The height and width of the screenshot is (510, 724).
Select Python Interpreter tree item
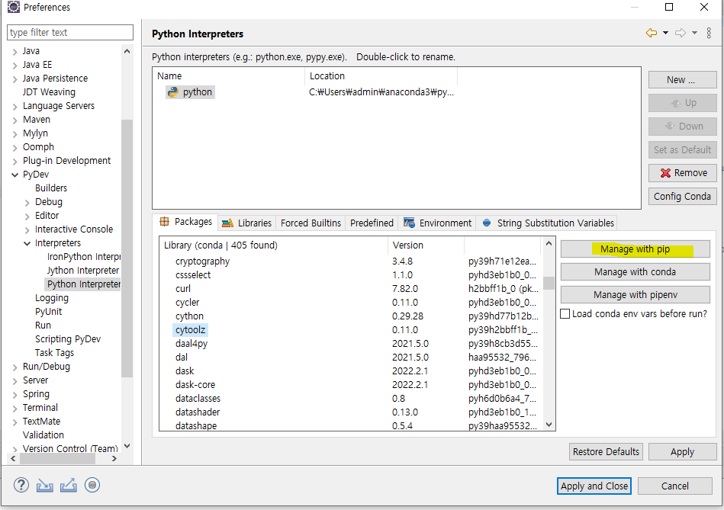(83, 284)
